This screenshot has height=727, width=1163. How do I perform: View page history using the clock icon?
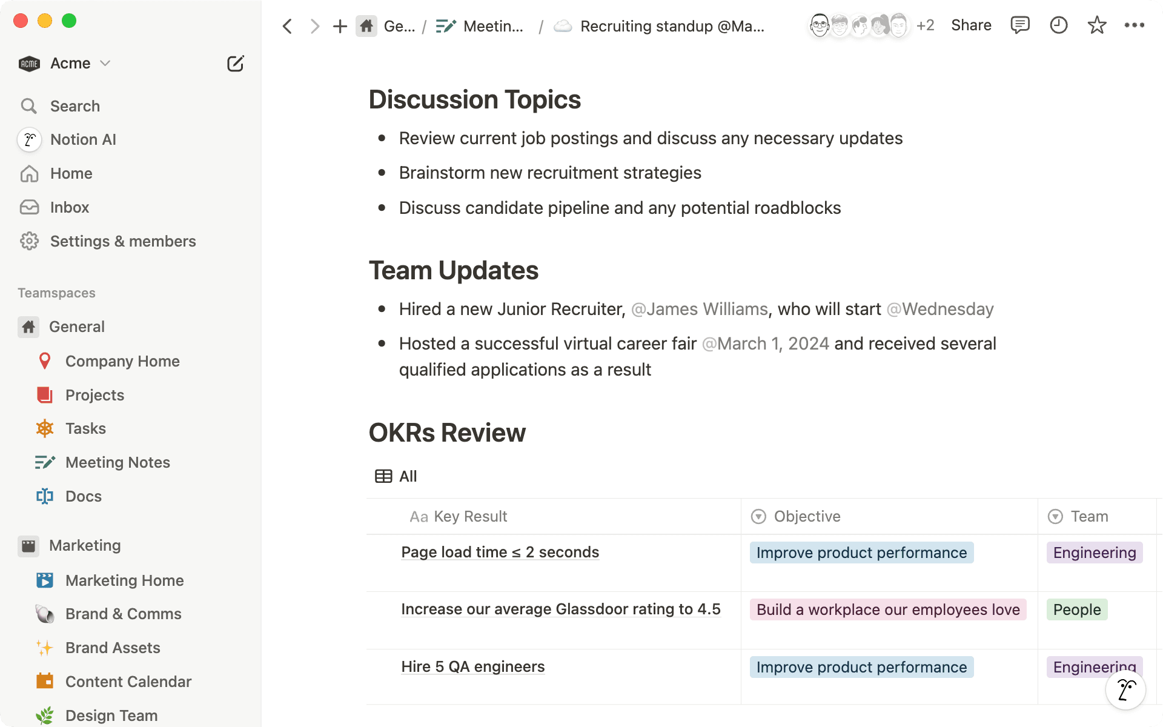[1058, 25]
